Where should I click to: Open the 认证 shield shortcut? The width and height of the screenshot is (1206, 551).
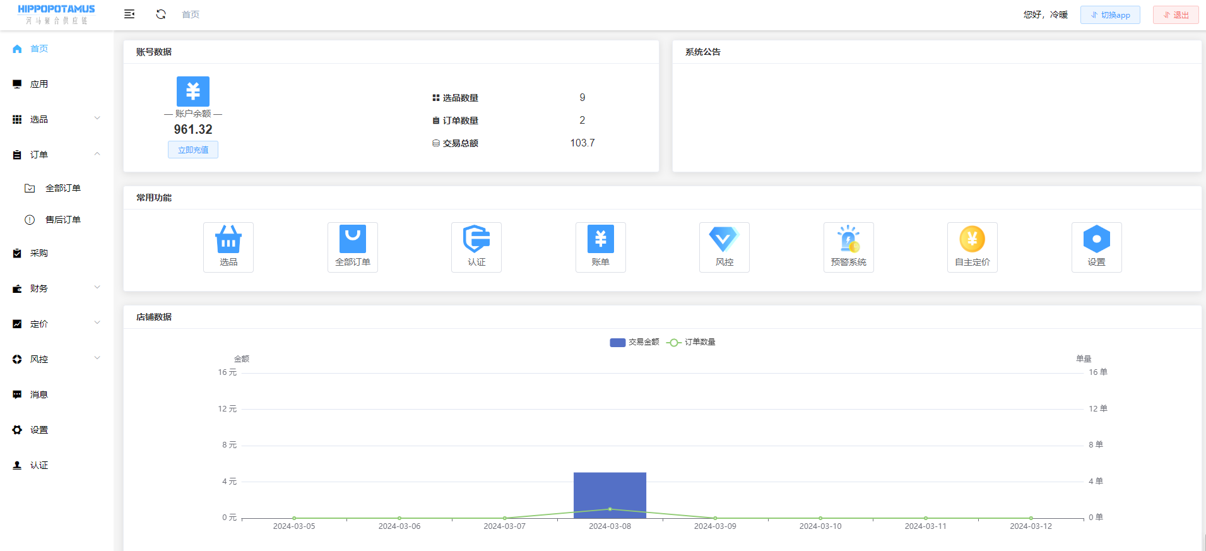point(476,247)
